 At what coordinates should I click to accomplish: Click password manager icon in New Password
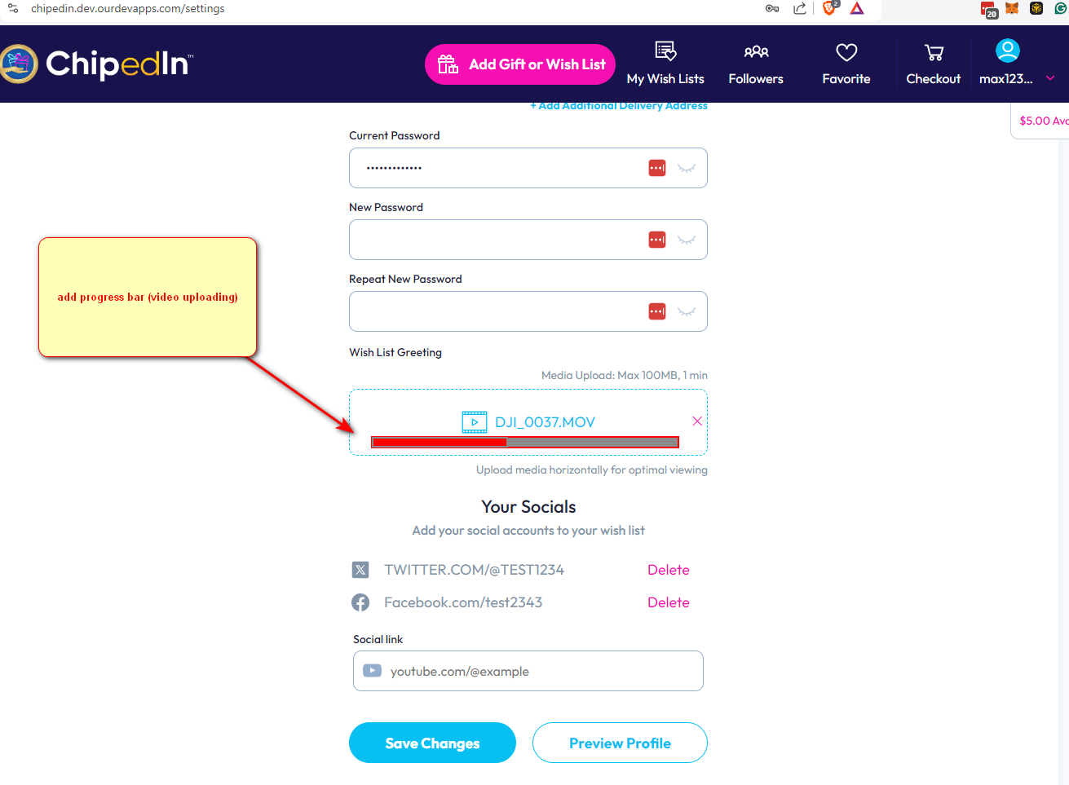[657, 240]
